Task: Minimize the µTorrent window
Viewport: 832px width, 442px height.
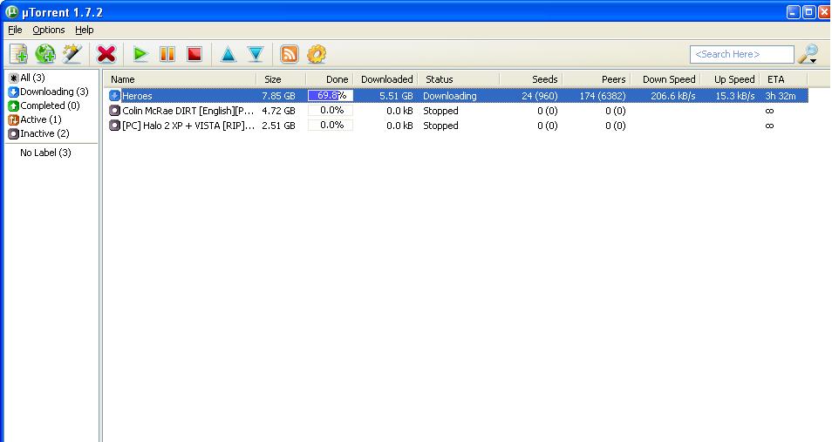Action: [x=794, y=11]
